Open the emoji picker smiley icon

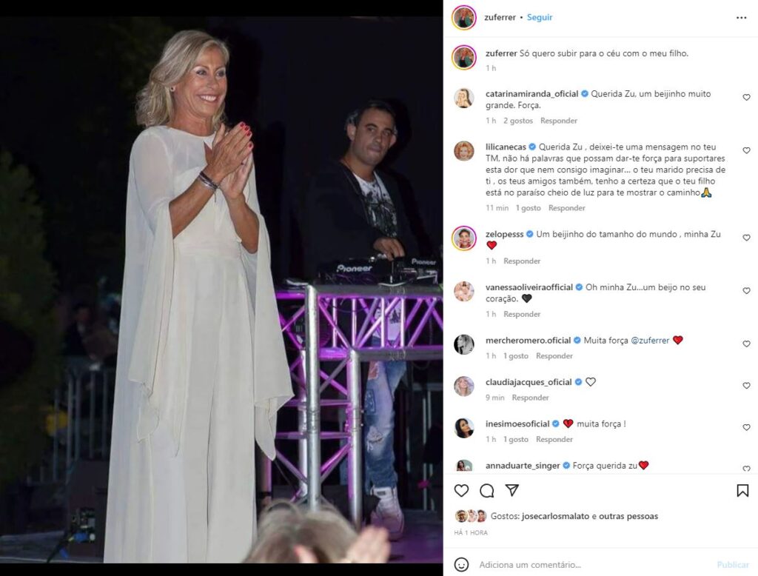[x=461, y=564]
